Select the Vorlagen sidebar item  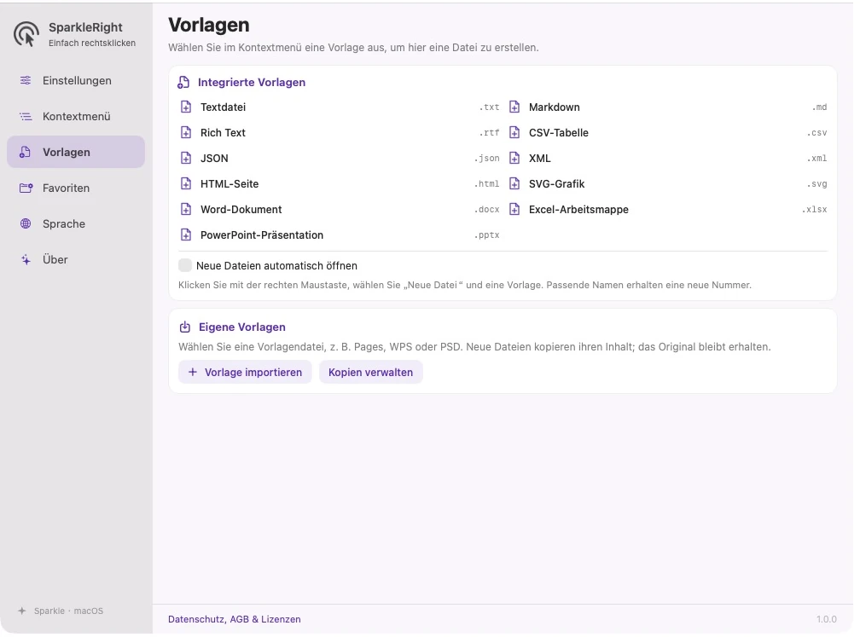coord(76,152)
